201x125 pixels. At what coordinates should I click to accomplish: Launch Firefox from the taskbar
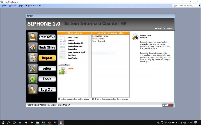point(49,123)
